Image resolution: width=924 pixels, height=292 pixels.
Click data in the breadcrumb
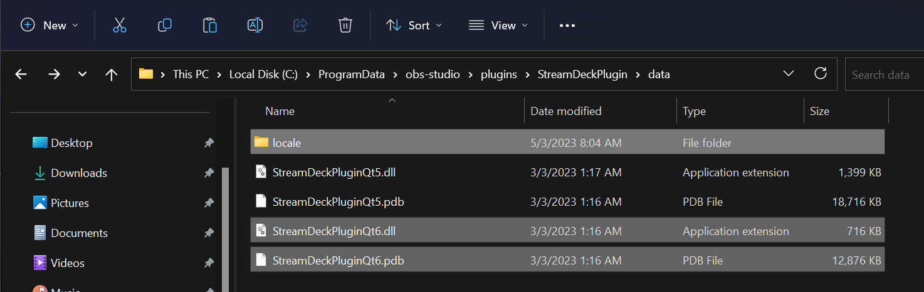[659, 74]
